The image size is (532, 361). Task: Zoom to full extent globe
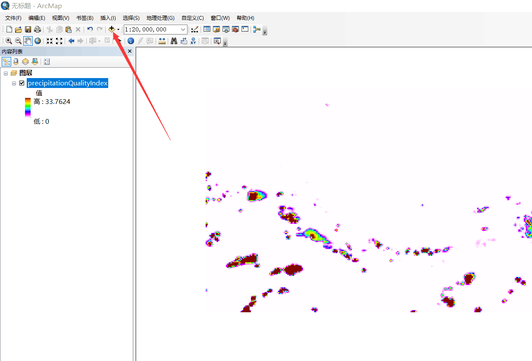coord(38,41)
